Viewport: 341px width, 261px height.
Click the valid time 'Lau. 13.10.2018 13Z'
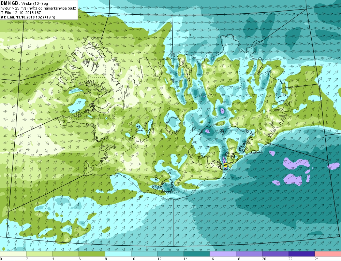pos(25,17)
